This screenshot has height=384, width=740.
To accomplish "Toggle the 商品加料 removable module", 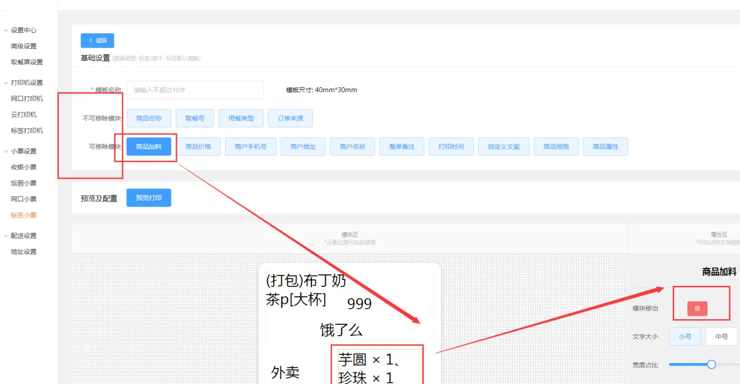I will tap(148, 147).
